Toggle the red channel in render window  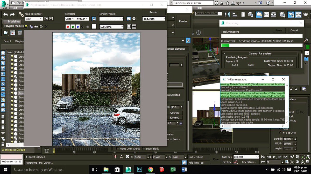pos(68,26)
